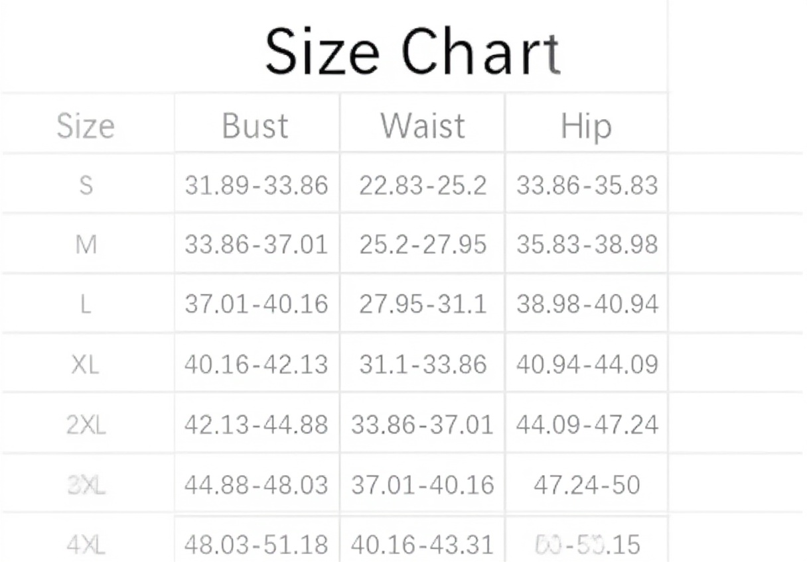The width and height of the screenshot is (807, 562).
Task: Click the L size row label
Action: pos(86,305)
